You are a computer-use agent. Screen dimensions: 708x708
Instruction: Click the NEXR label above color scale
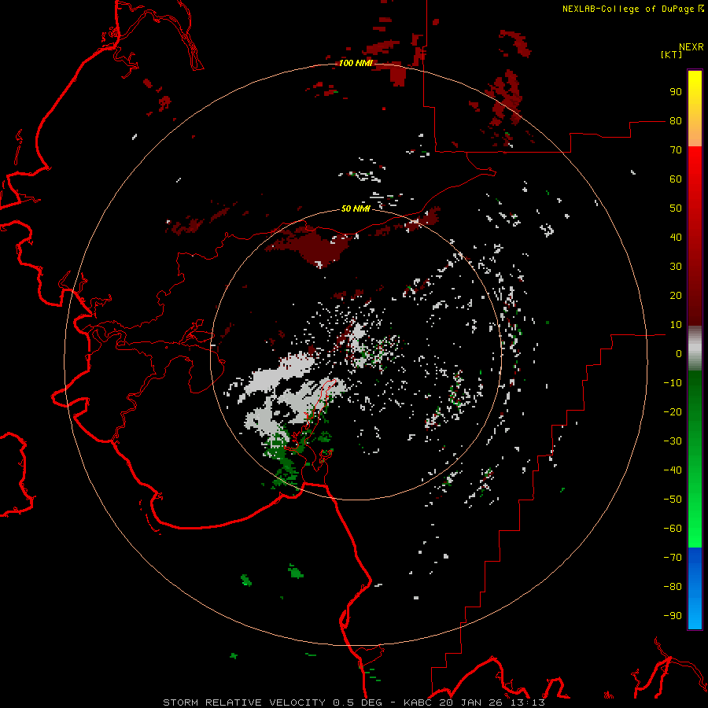click(691, 47)
